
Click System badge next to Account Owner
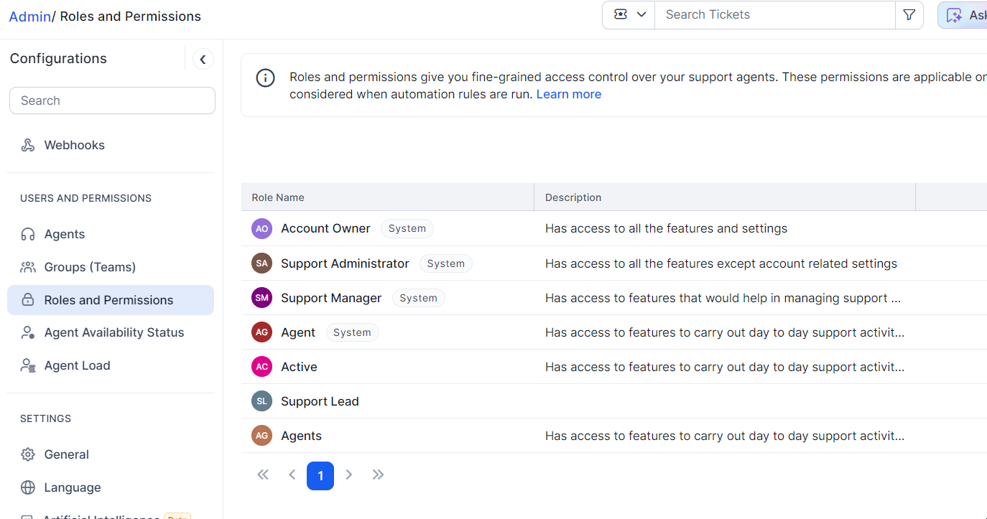pos(407,228)
